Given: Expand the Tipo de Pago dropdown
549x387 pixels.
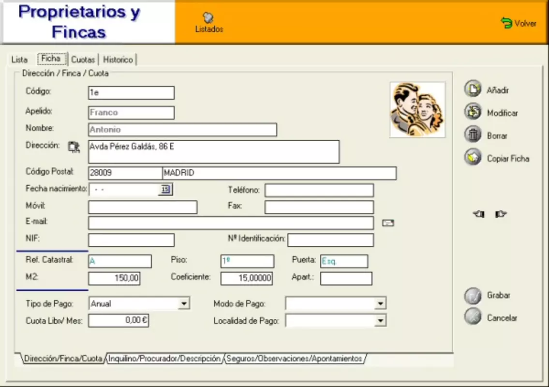Looking at the screenshot, I should pyautogui.click(x=184, y=303).
